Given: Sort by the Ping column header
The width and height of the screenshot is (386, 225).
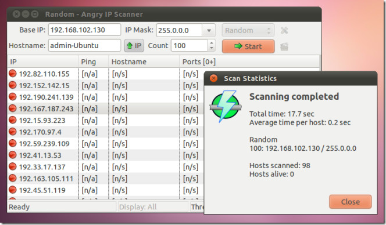Looking at the screenshot, I should tap(94, 61).
